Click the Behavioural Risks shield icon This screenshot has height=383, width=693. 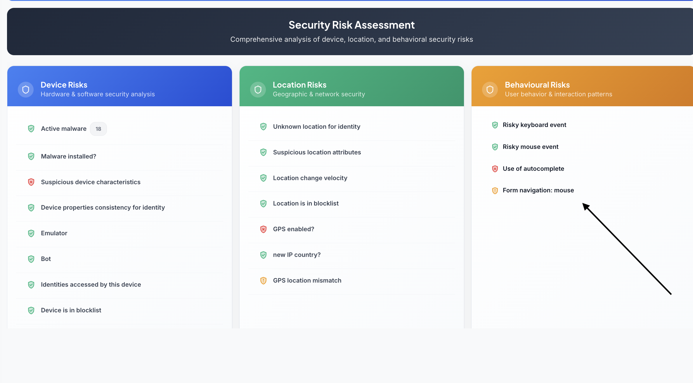(x=490, y=90)
